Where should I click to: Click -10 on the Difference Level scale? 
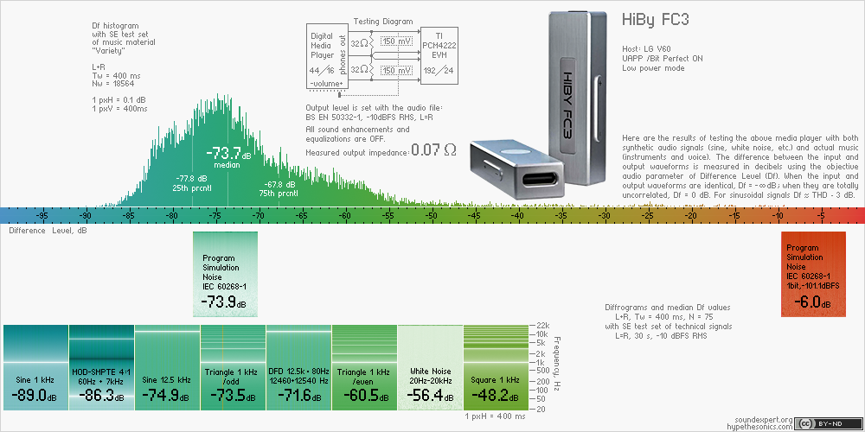[778, 215]
